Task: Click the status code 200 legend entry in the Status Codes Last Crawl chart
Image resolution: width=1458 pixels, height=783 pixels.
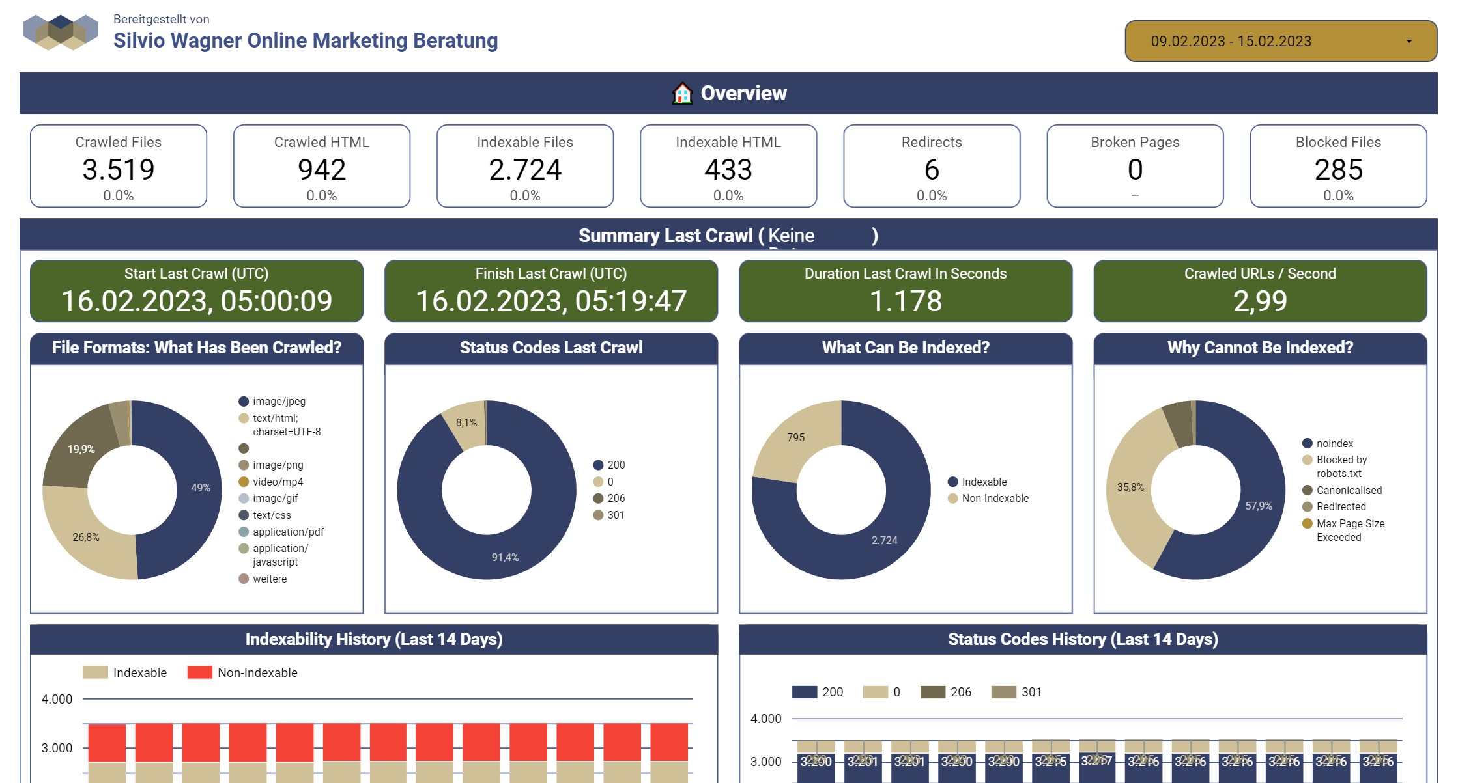Action: coord(609,465)
